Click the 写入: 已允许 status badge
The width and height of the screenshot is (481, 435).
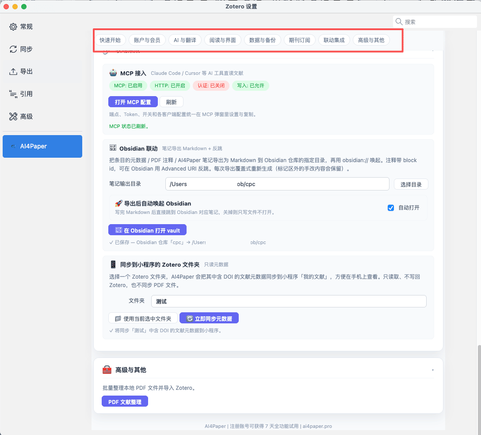pos(250,85)
